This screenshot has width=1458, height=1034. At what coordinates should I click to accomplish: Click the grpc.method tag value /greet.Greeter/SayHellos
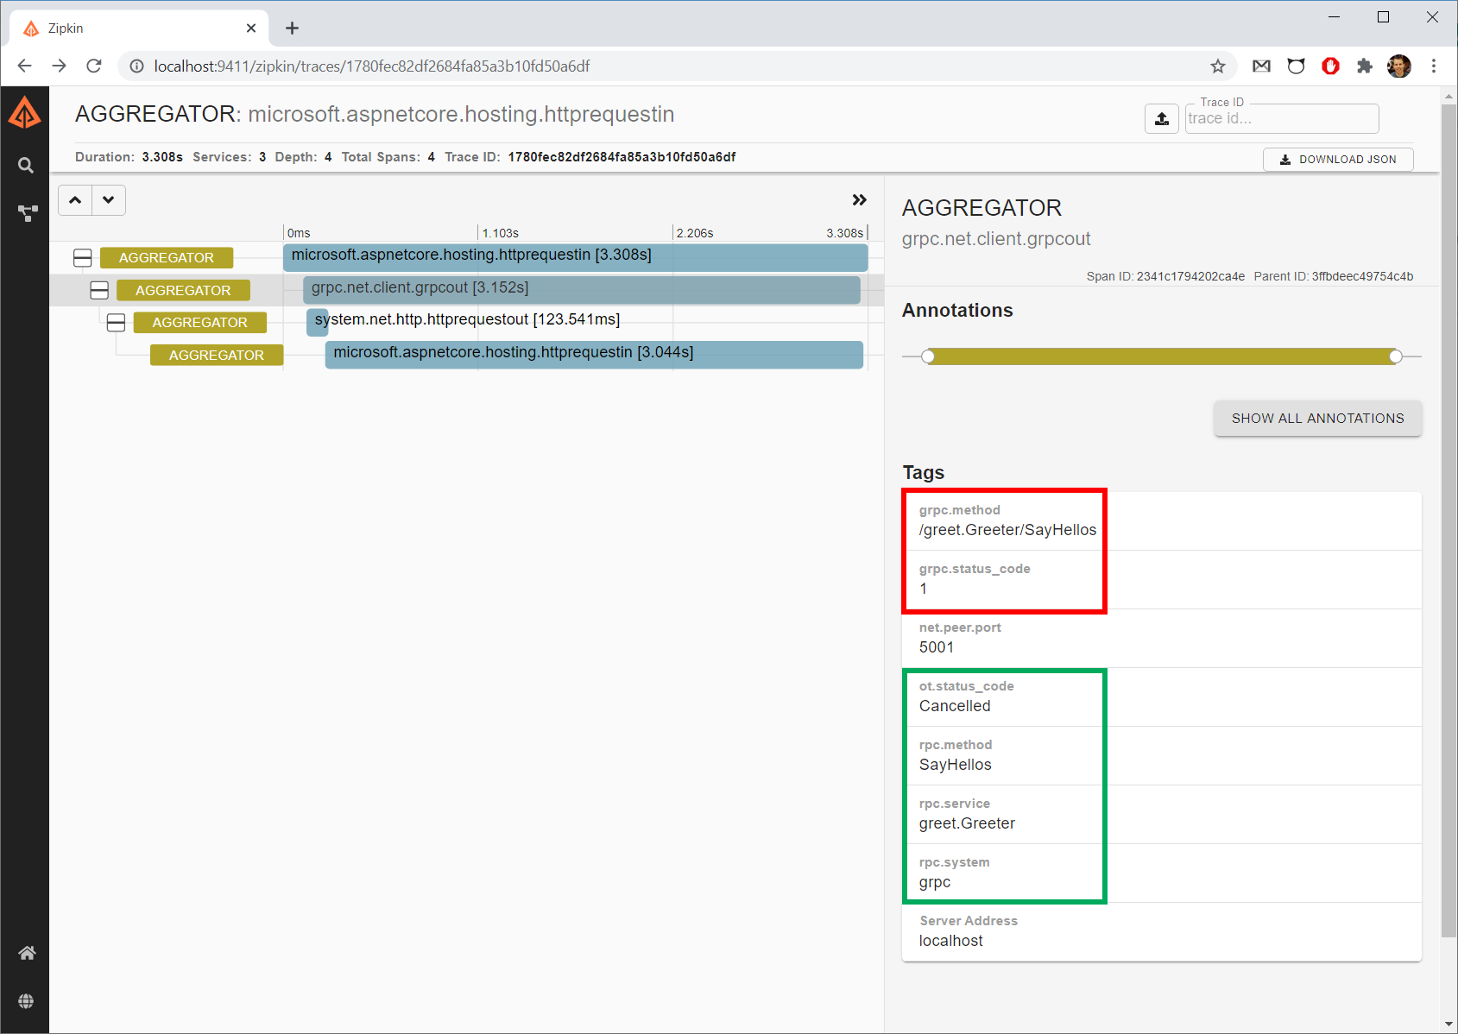pyautogui.click(x=1007, y=530)
